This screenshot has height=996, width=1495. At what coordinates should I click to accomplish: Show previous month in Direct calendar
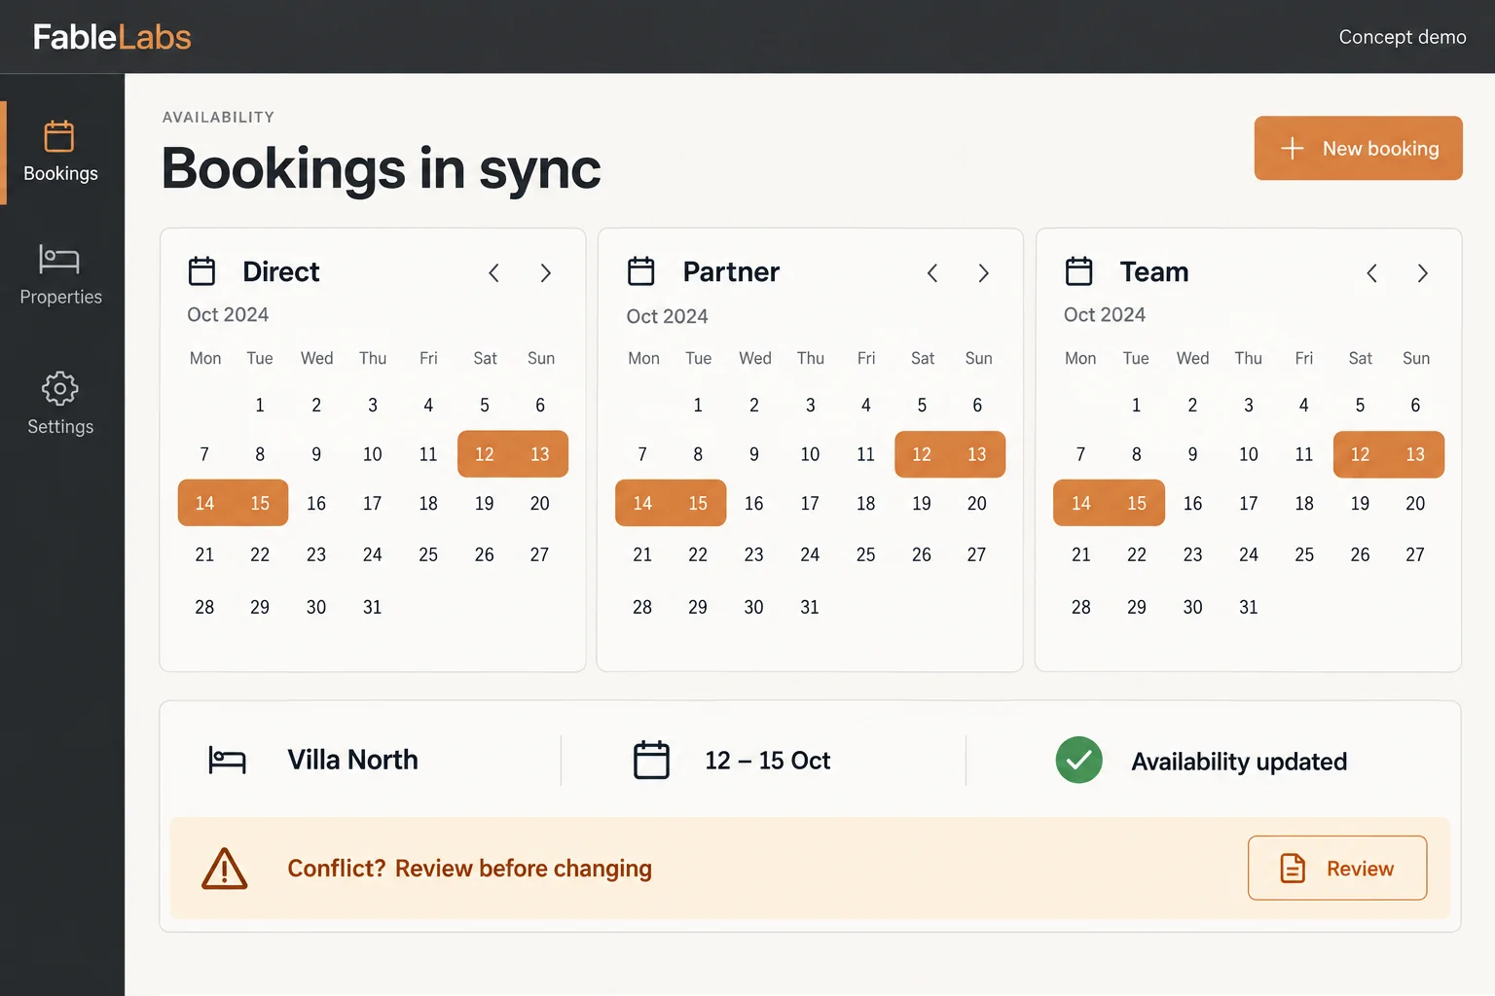494,273
